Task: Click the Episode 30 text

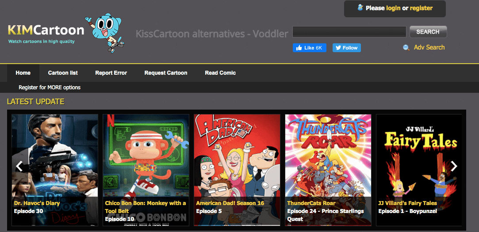Action: tap(28, 211)
